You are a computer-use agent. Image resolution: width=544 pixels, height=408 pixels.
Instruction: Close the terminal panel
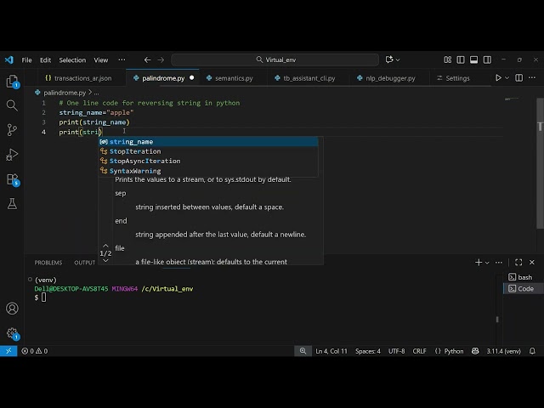pos(532,263)
